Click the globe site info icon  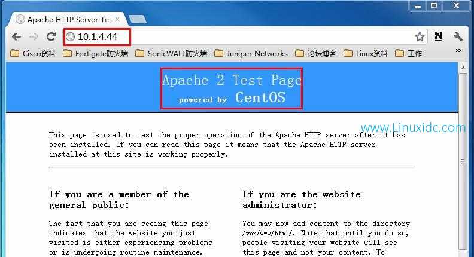71,37
